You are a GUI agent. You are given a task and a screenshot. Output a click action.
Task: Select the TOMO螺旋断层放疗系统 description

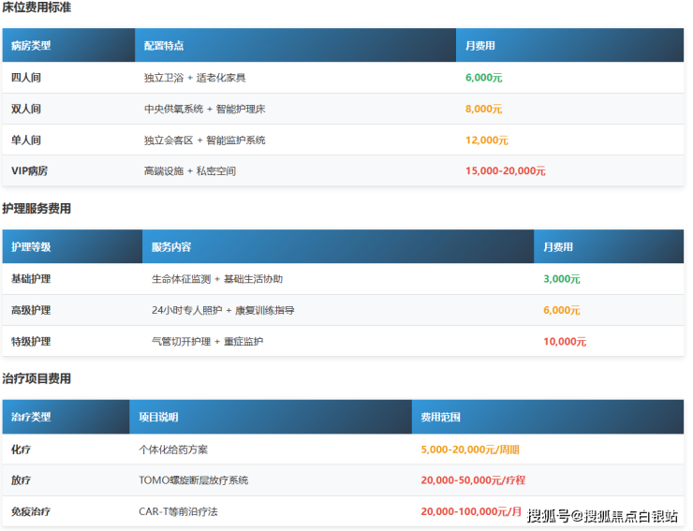pos(193,480)
